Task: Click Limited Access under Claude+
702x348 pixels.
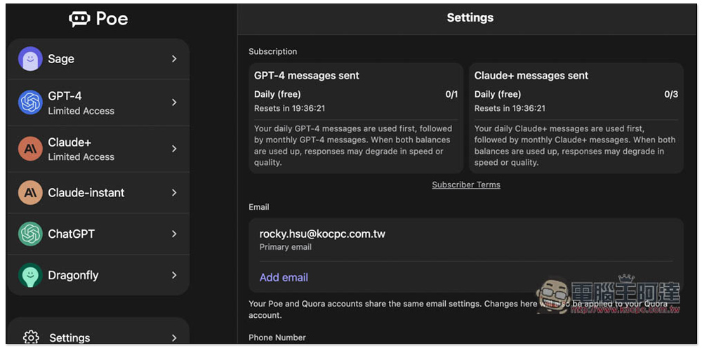Action: pyautogui.click(x=81, y=157)
